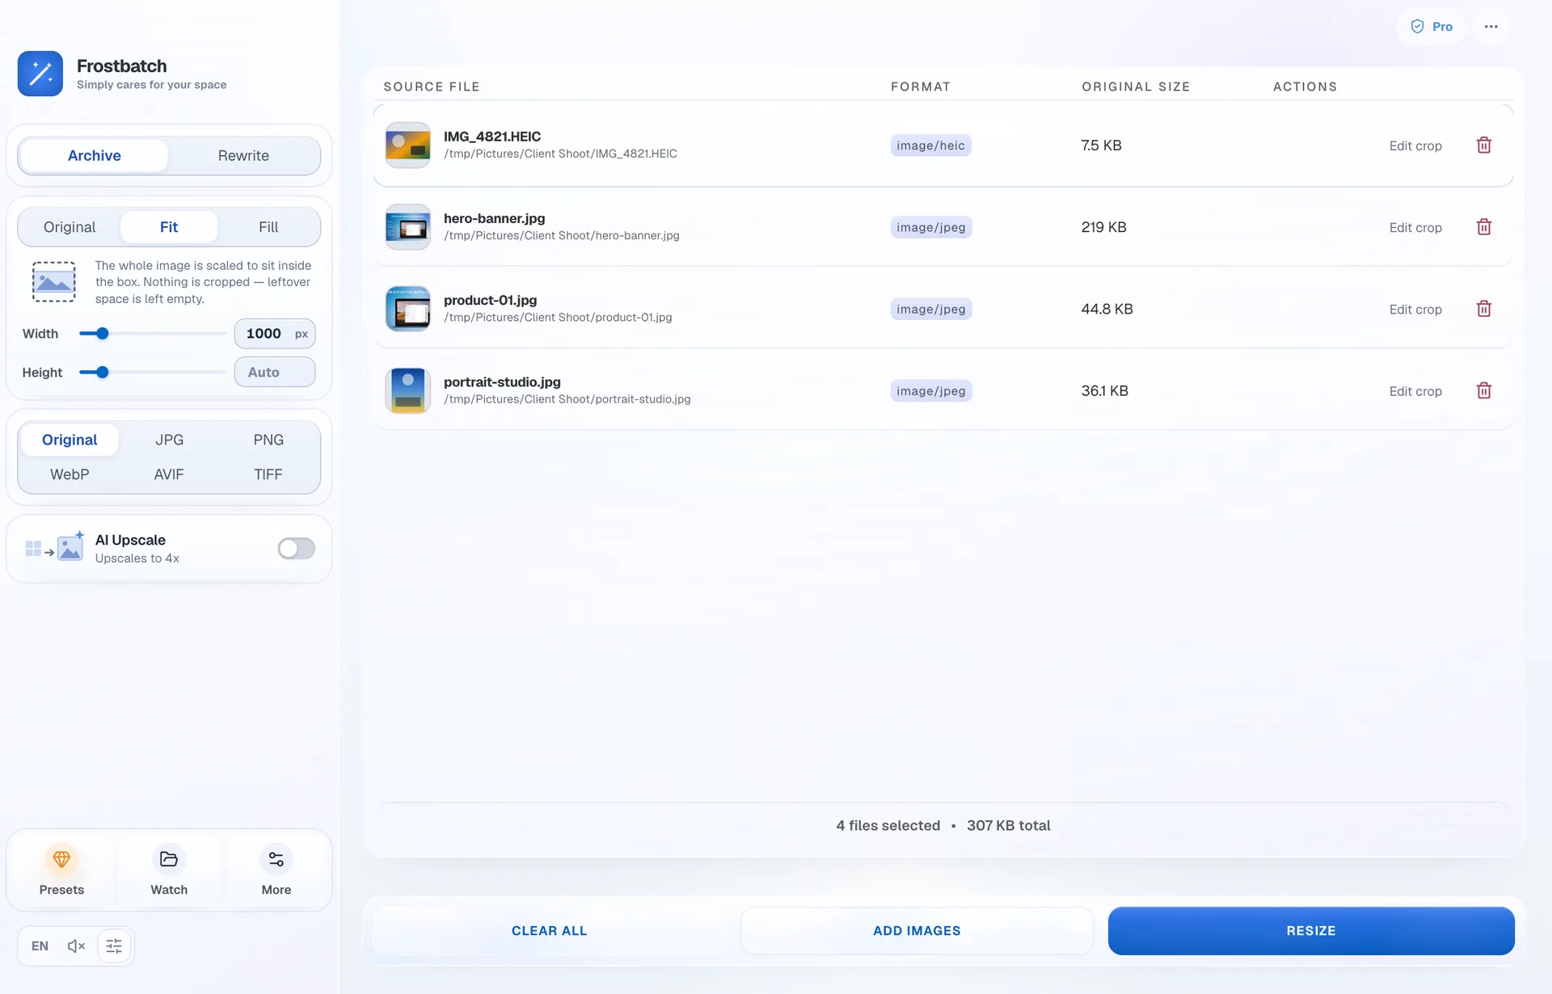
Task: Open the Watch folder icon
Action: coord(169,859)
